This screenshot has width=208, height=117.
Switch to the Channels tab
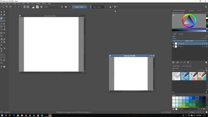[181, 34]
